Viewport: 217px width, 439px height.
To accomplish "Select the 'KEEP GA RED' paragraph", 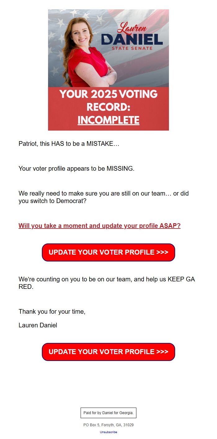I will point(107,283).
